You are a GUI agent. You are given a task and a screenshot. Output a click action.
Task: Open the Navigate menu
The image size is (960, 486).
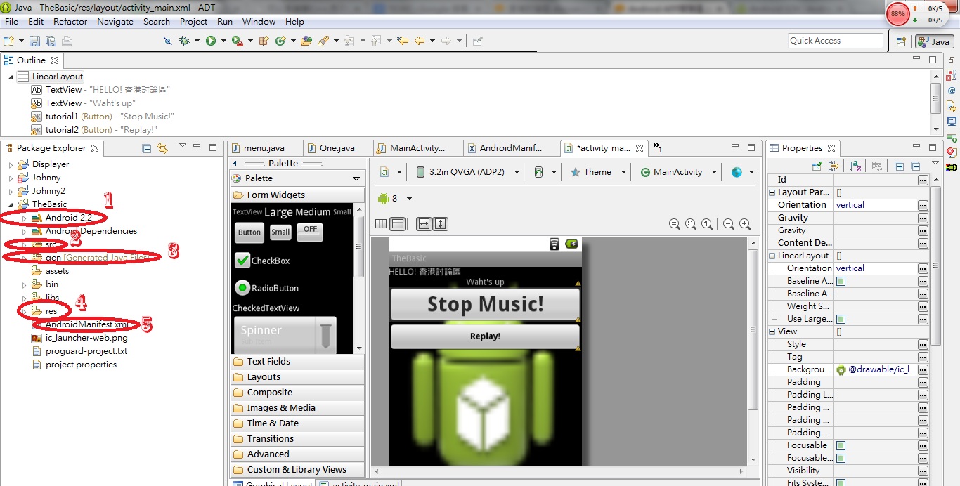115,22
